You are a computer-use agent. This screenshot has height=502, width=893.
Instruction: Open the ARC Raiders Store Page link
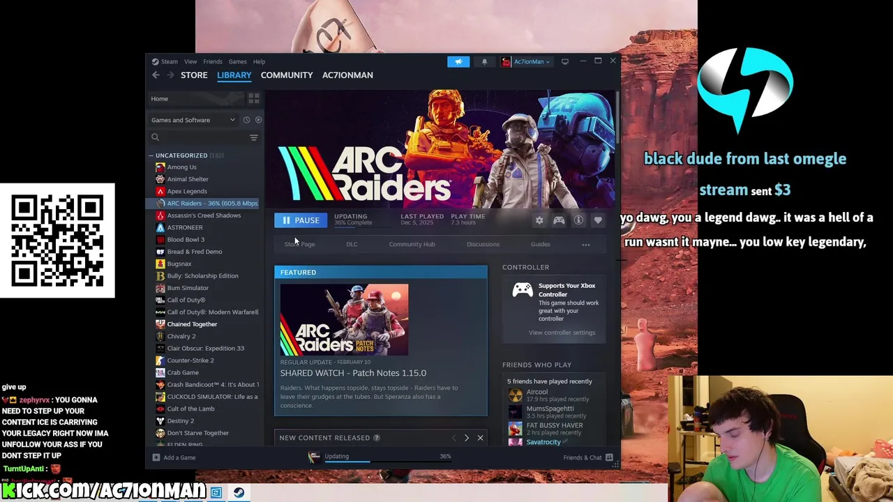(x=299, y=245)
